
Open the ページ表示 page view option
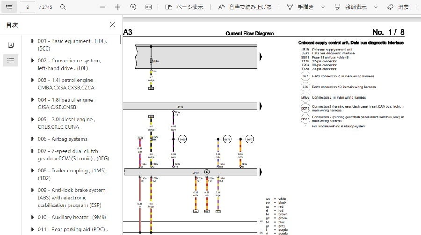click(x=185, y=7)
